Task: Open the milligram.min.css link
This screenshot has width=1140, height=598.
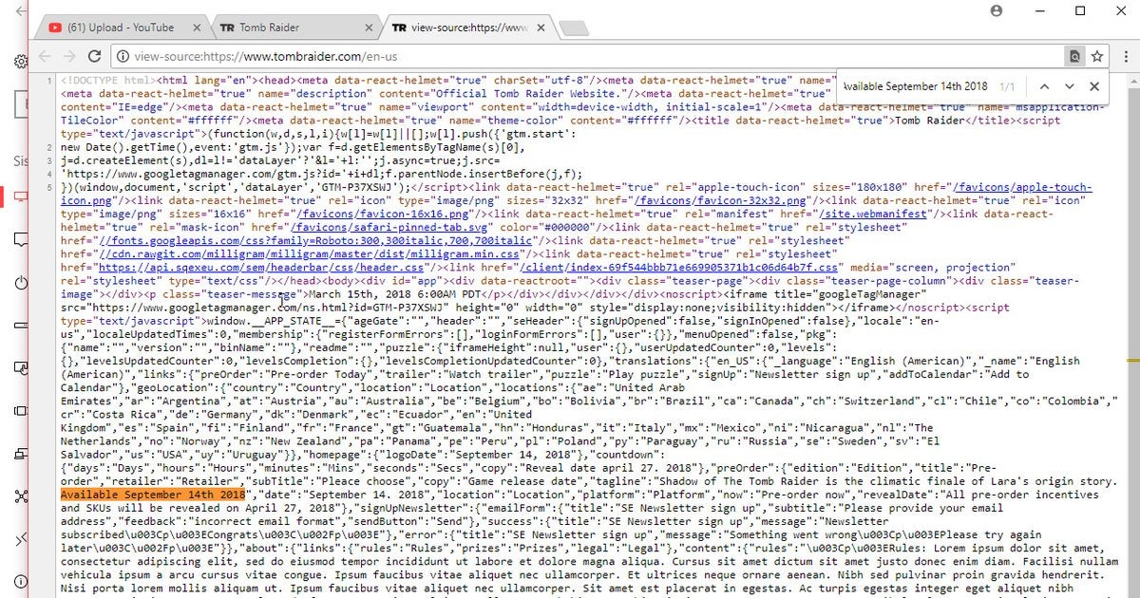Action: (309, 254)
